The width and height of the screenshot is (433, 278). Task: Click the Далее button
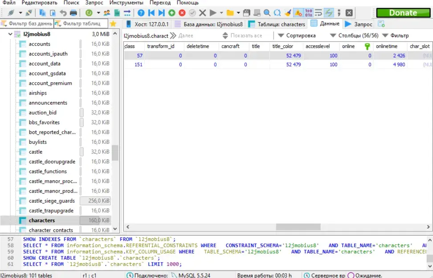[x=181, y=36]
